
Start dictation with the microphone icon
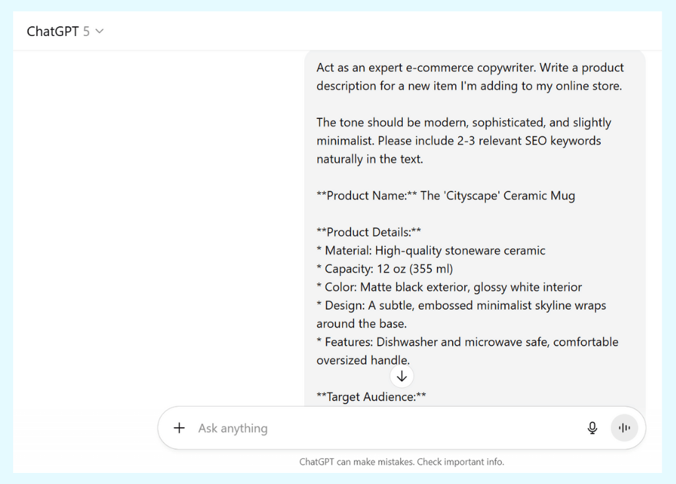click(592, 428)
